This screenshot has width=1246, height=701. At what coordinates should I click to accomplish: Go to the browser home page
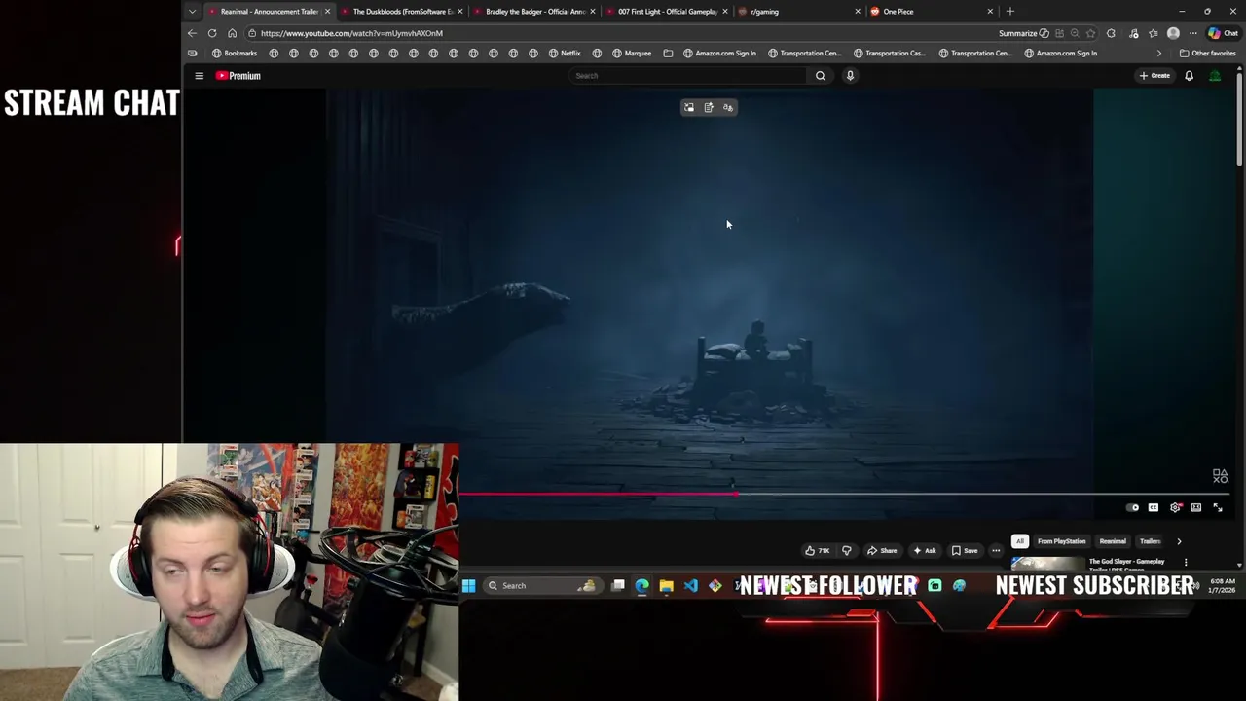click(232, 33)
